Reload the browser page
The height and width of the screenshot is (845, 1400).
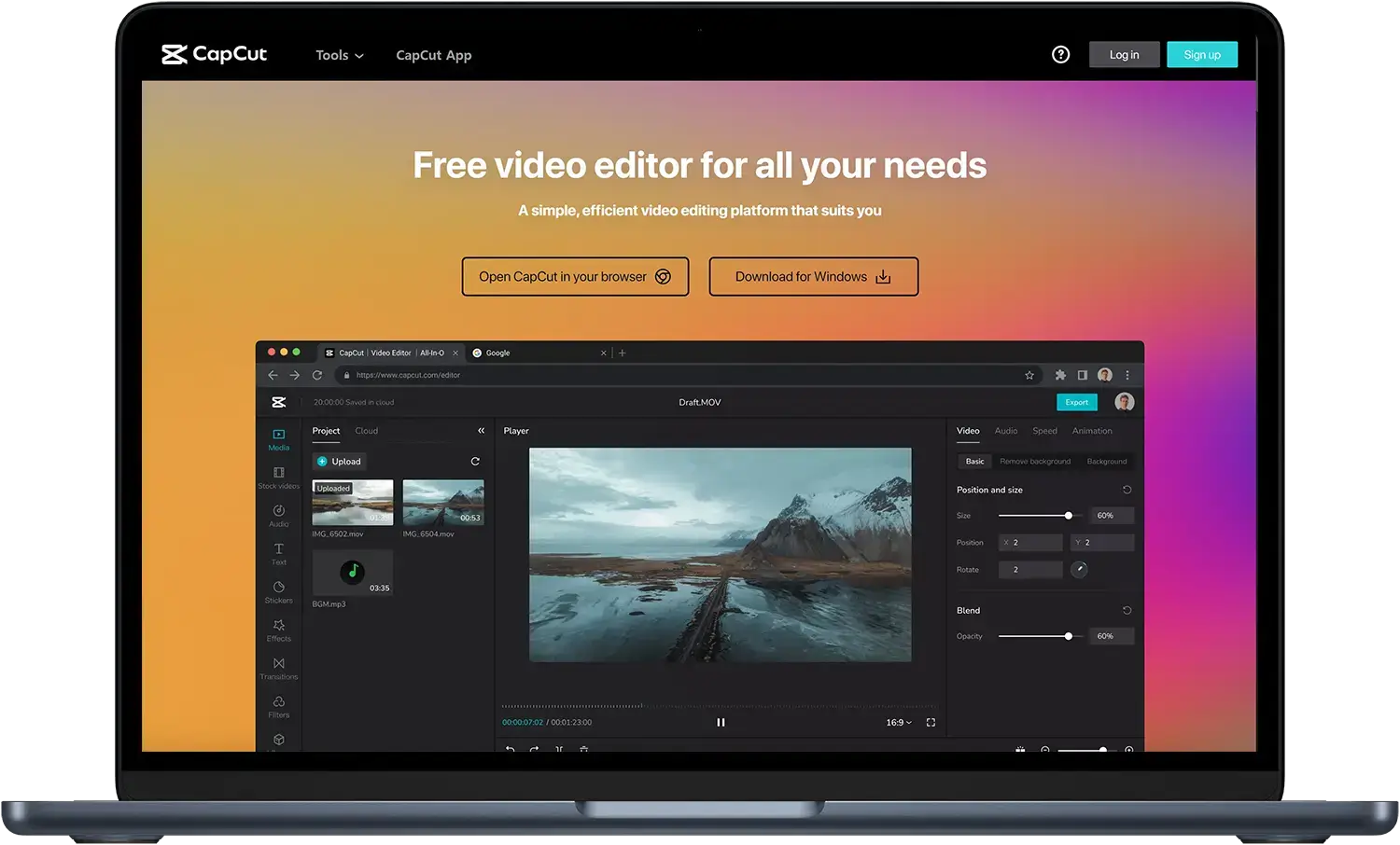click(317, 375)
